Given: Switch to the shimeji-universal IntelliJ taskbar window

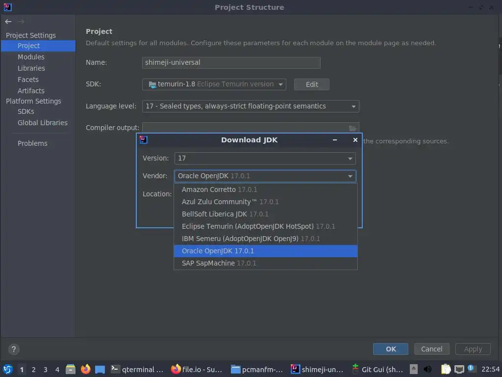Looking at the screenshot, I should [317, 369].
